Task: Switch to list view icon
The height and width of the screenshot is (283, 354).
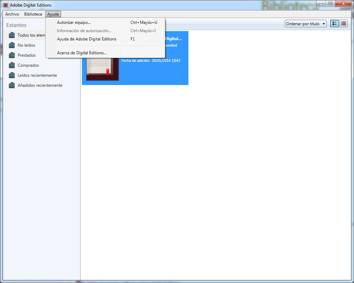Action: (x=343, y=23)
